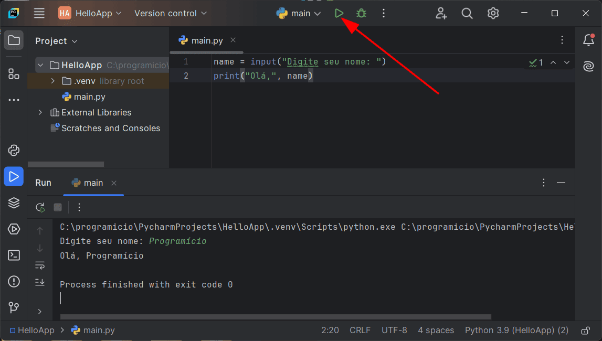Click 'Process finished with exit code 0' text

(146, 285)
